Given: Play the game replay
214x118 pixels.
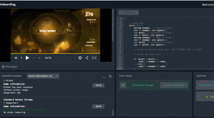Looking at the screenshot, I should pos(27,58).
